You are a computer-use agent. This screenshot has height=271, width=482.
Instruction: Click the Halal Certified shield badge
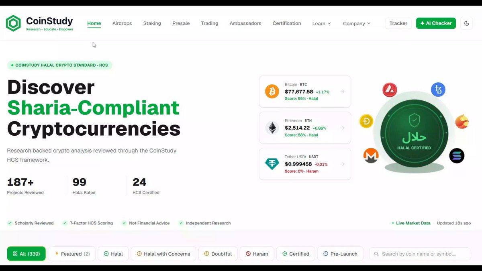tap(414, 133)
